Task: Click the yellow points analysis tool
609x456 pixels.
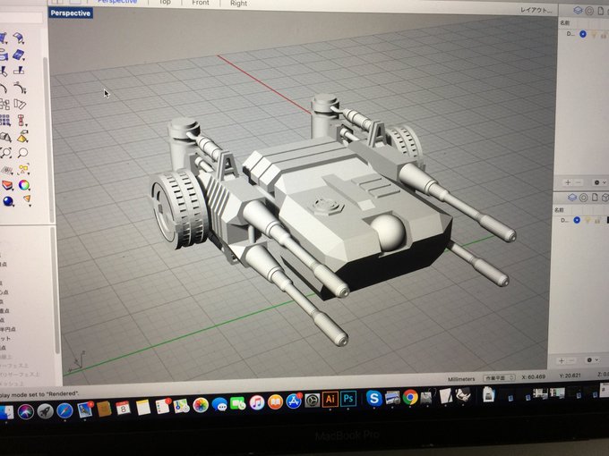Action: click(23, 169)
